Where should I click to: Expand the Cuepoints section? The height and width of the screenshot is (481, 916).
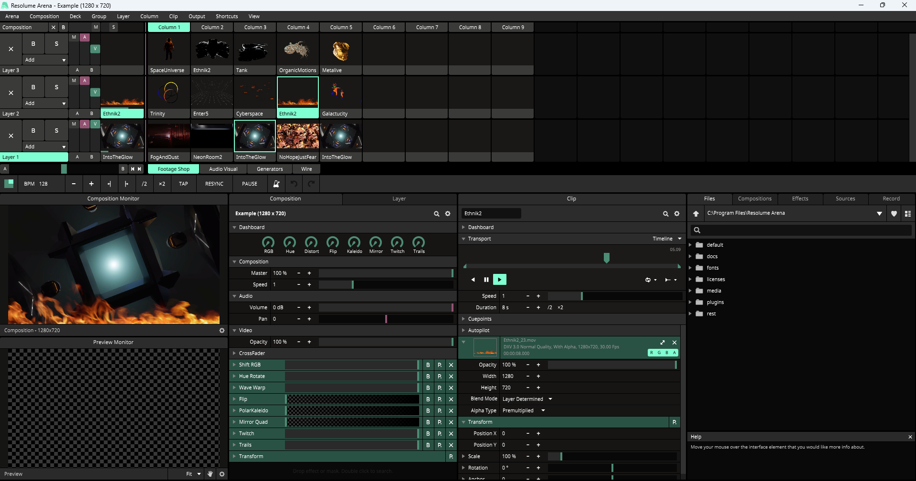click(x=463, y=319)
